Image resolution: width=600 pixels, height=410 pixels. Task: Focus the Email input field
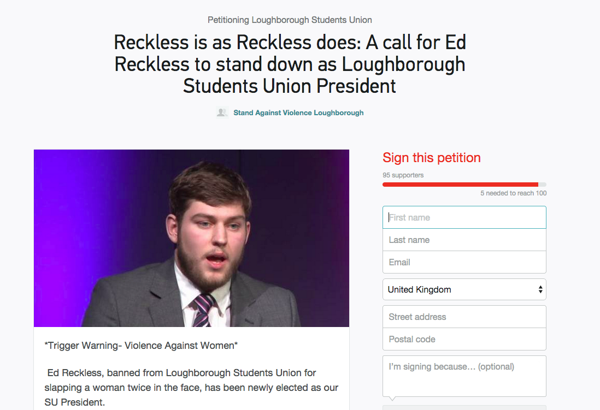pos(464,263)
